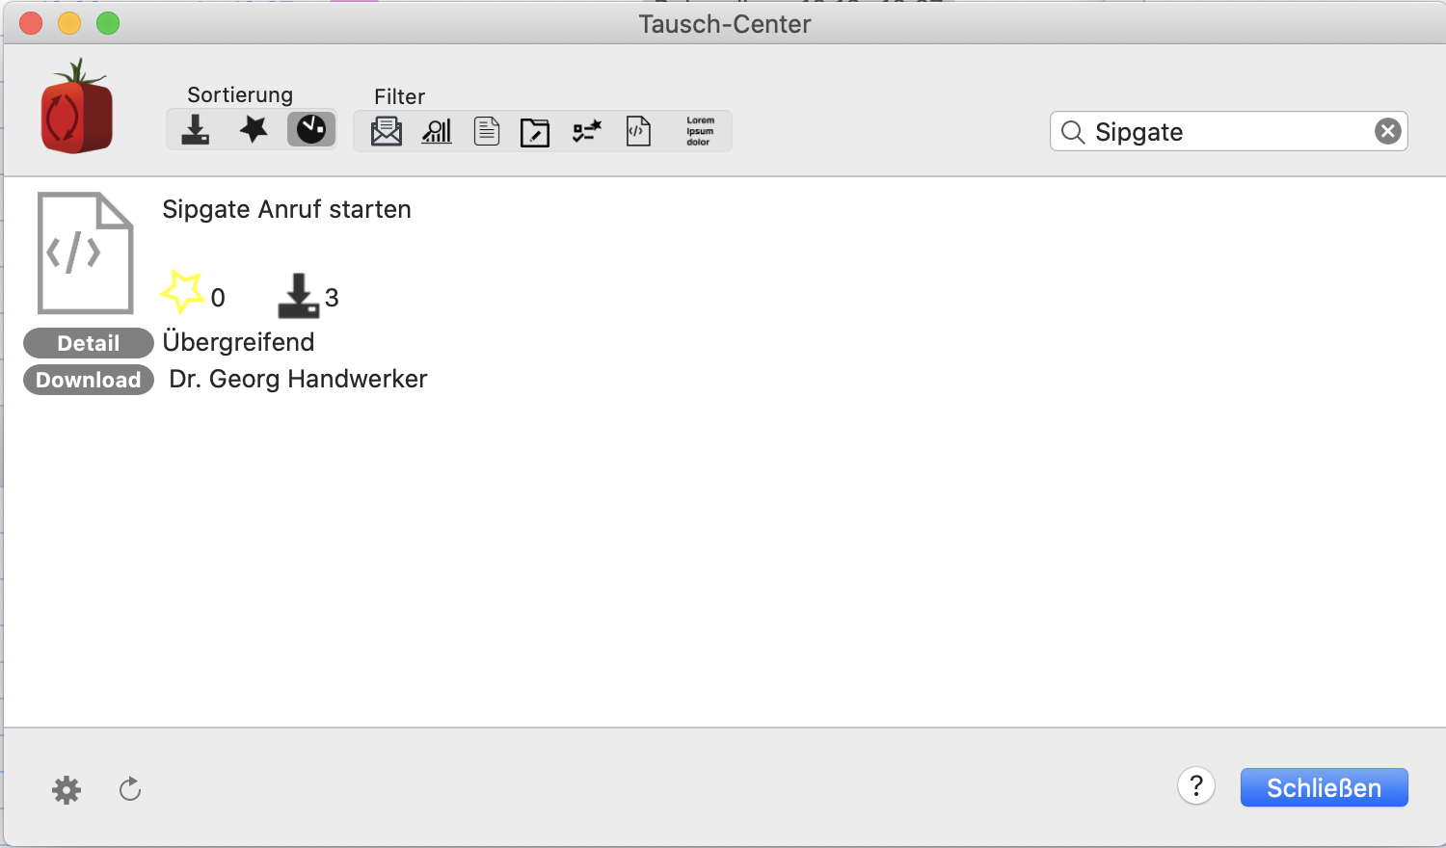Open Detail for Sipgate Anruf starten
Image resolution: width=1446 pixels, height=848 pixels.
[89, 343]
